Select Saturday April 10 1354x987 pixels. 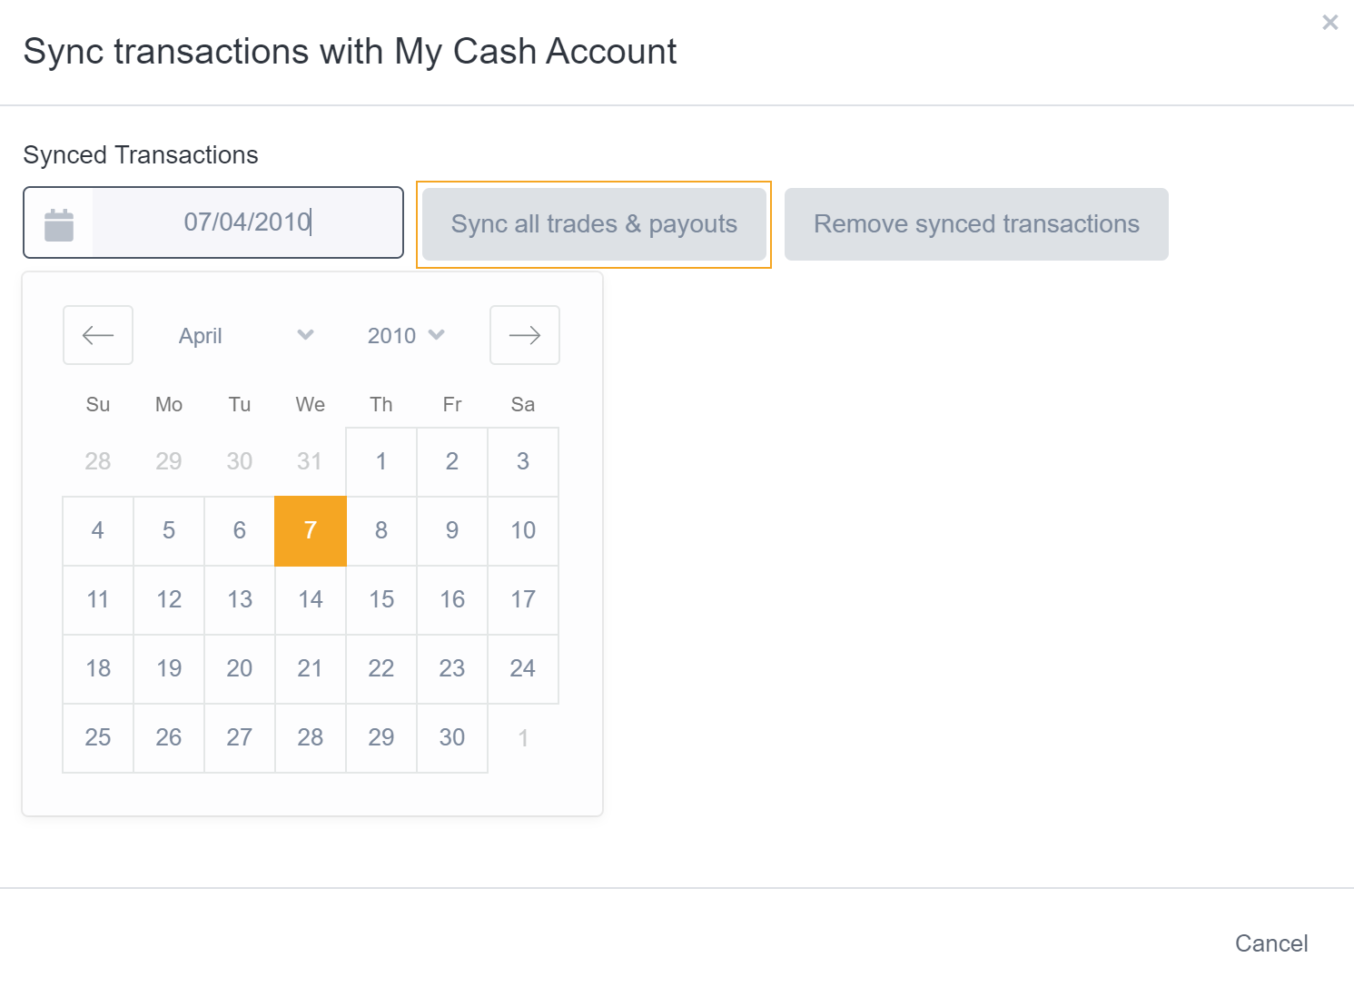522,530
